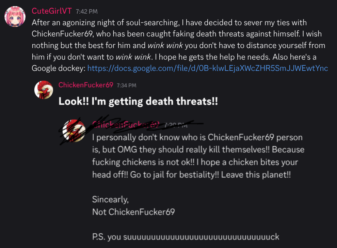Click the scribbled-out rooster avatar
Image resolution: width=337 pixels, height=248 pixels.
(74, 130)
